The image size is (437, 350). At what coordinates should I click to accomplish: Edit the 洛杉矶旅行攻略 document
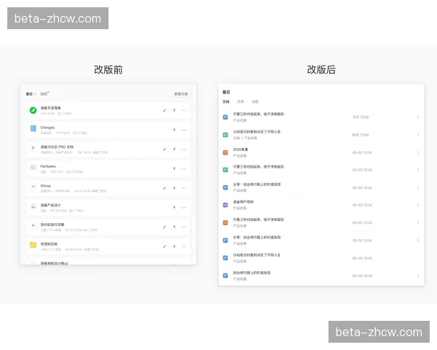[165, 227]
